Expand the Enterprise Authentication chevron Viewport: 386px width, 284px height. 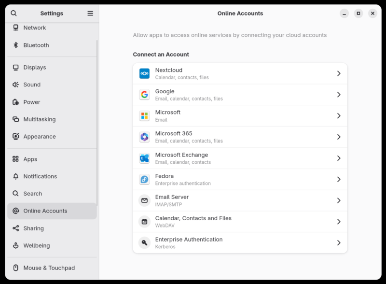(x=339, y=243)
